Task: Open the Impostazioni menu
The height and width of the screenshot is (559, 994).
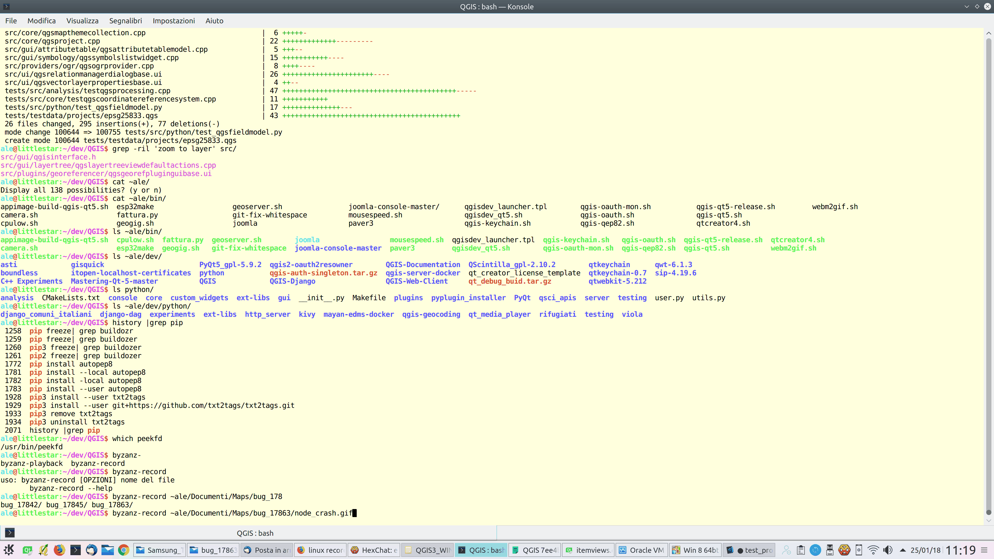Action: 174,21
